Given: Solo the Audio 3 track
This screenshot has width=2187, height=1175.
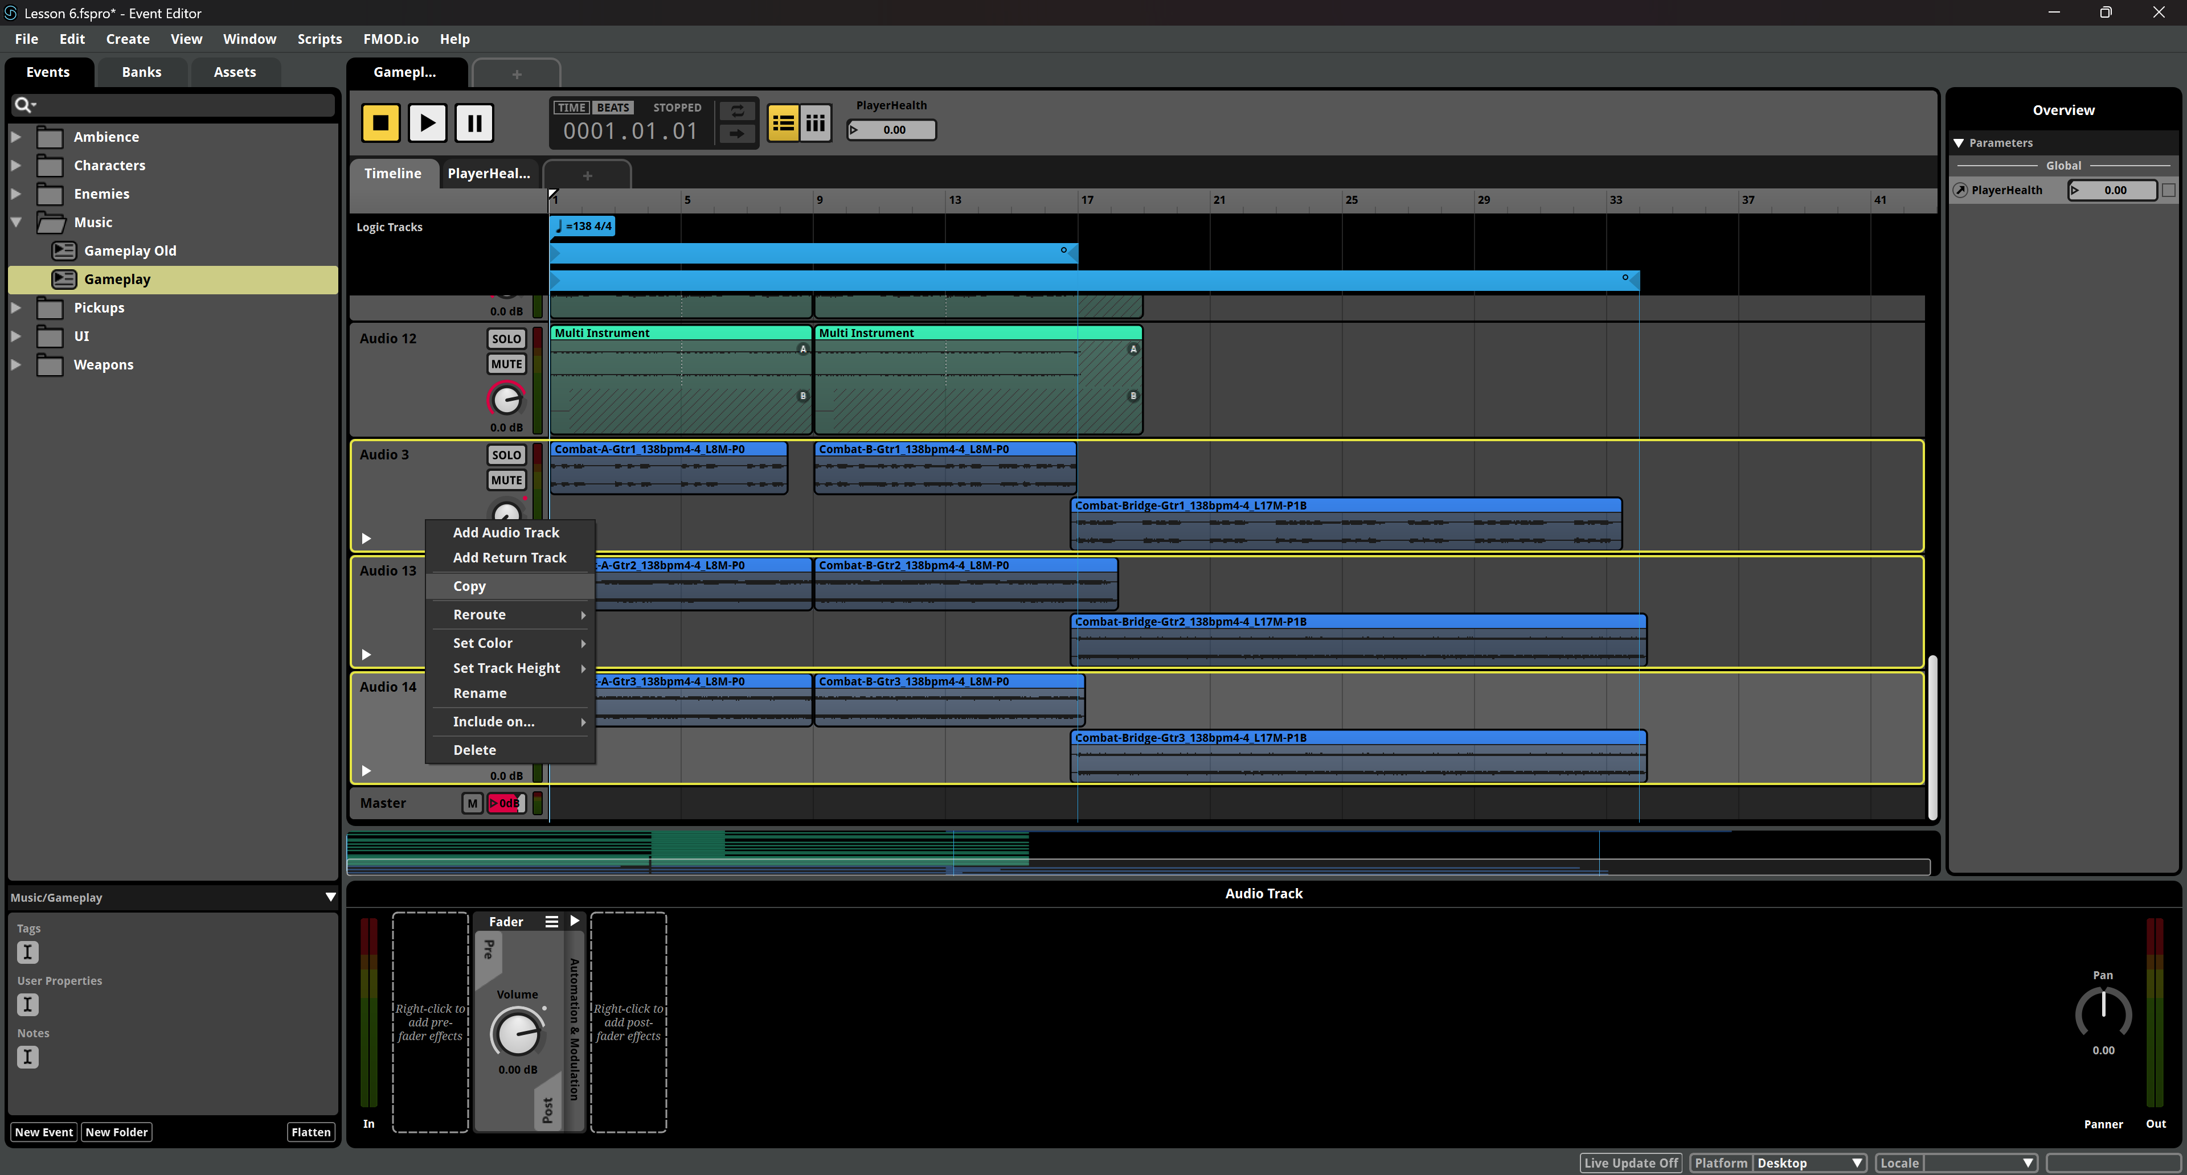Looking at the screenshot, I should coord(506,455).
